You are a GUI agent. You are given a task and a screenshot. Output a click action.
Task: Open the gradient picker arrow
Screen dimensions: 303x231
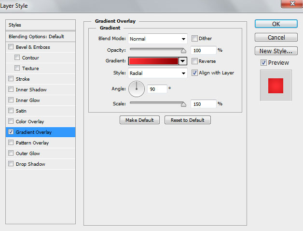tap(183, 61)
